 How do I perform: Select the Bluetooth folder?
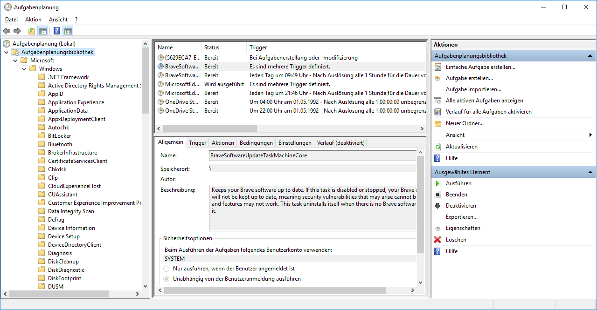60,144
